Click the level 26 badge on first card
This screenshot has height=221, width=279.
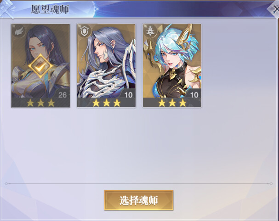coord(62,94)
